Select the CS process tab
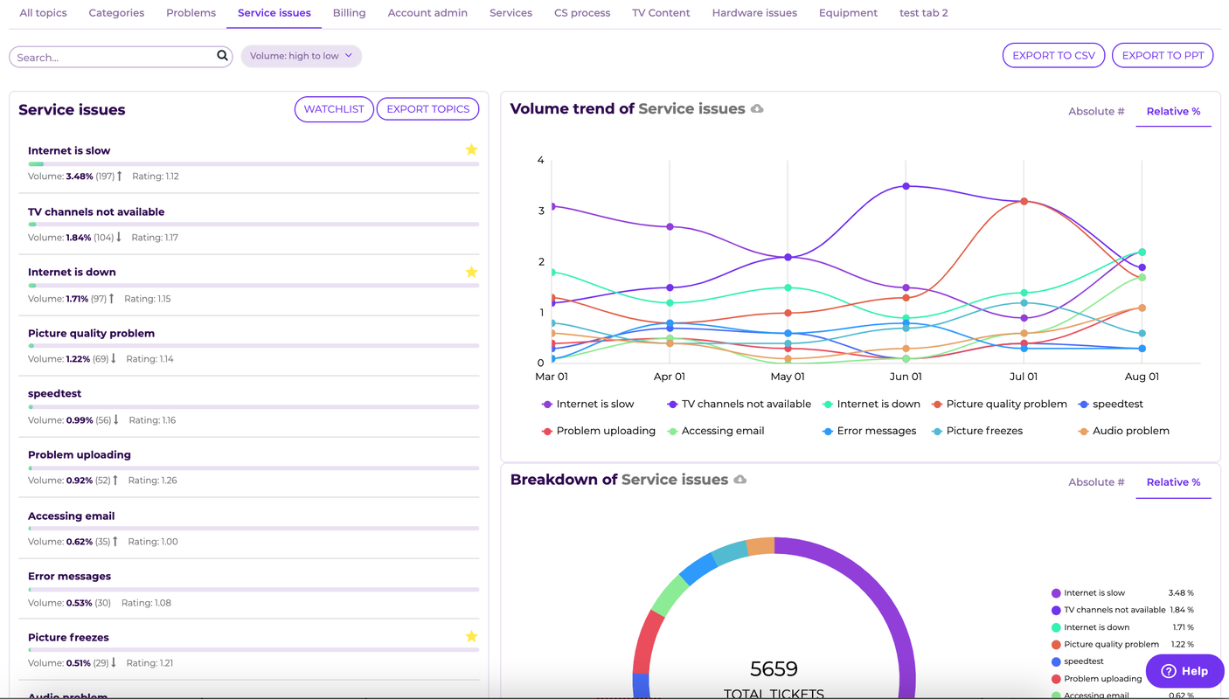1229x699 pixels. [x=582, y=13]
